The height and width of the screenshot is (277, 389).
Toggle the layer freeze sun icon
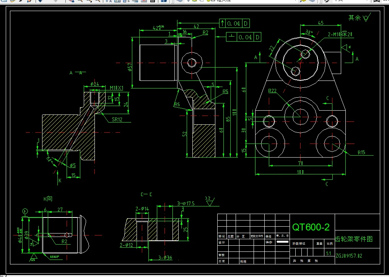(x=194, y=1)
